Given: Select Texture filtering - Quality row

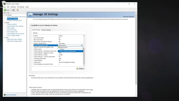Looking at the screenshot, I should 58,55.
